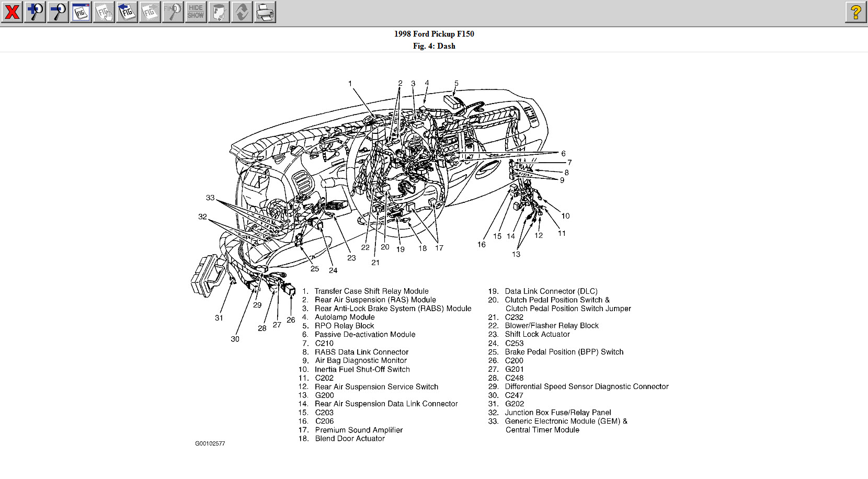Click callout number 25 on the diagram
Screen dimensions: 868x479
[315, 269]
